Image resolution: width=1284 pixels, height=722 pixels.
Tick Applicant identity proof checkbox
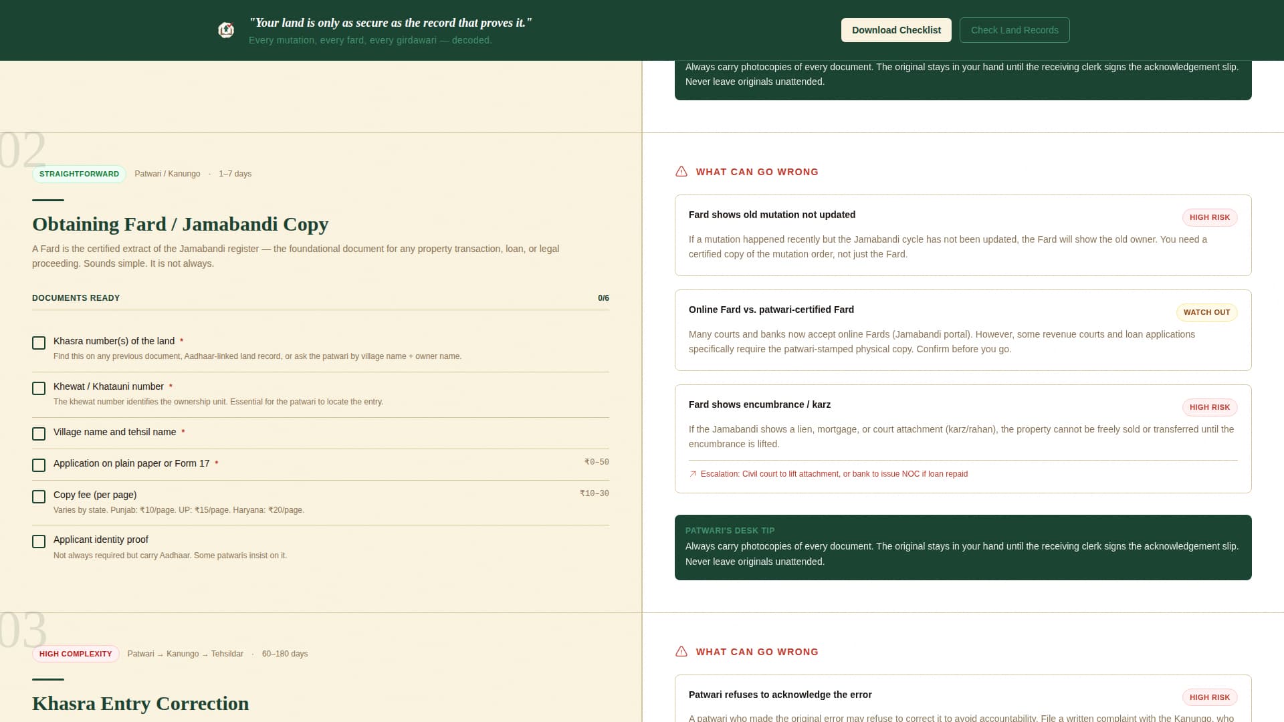(39, 541)
